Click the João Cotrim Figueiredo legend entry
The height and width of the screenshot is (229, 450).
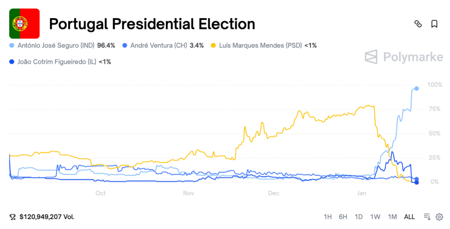point(57,62)
